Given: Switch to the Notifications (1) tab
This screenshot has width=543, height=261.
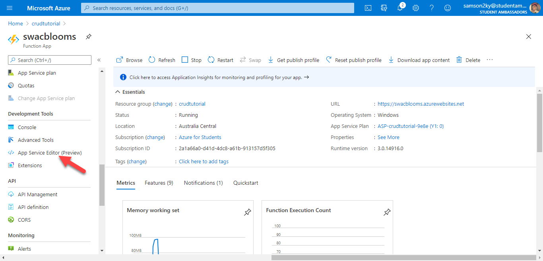Looking at the screenshot, I should tap(204, 183).
